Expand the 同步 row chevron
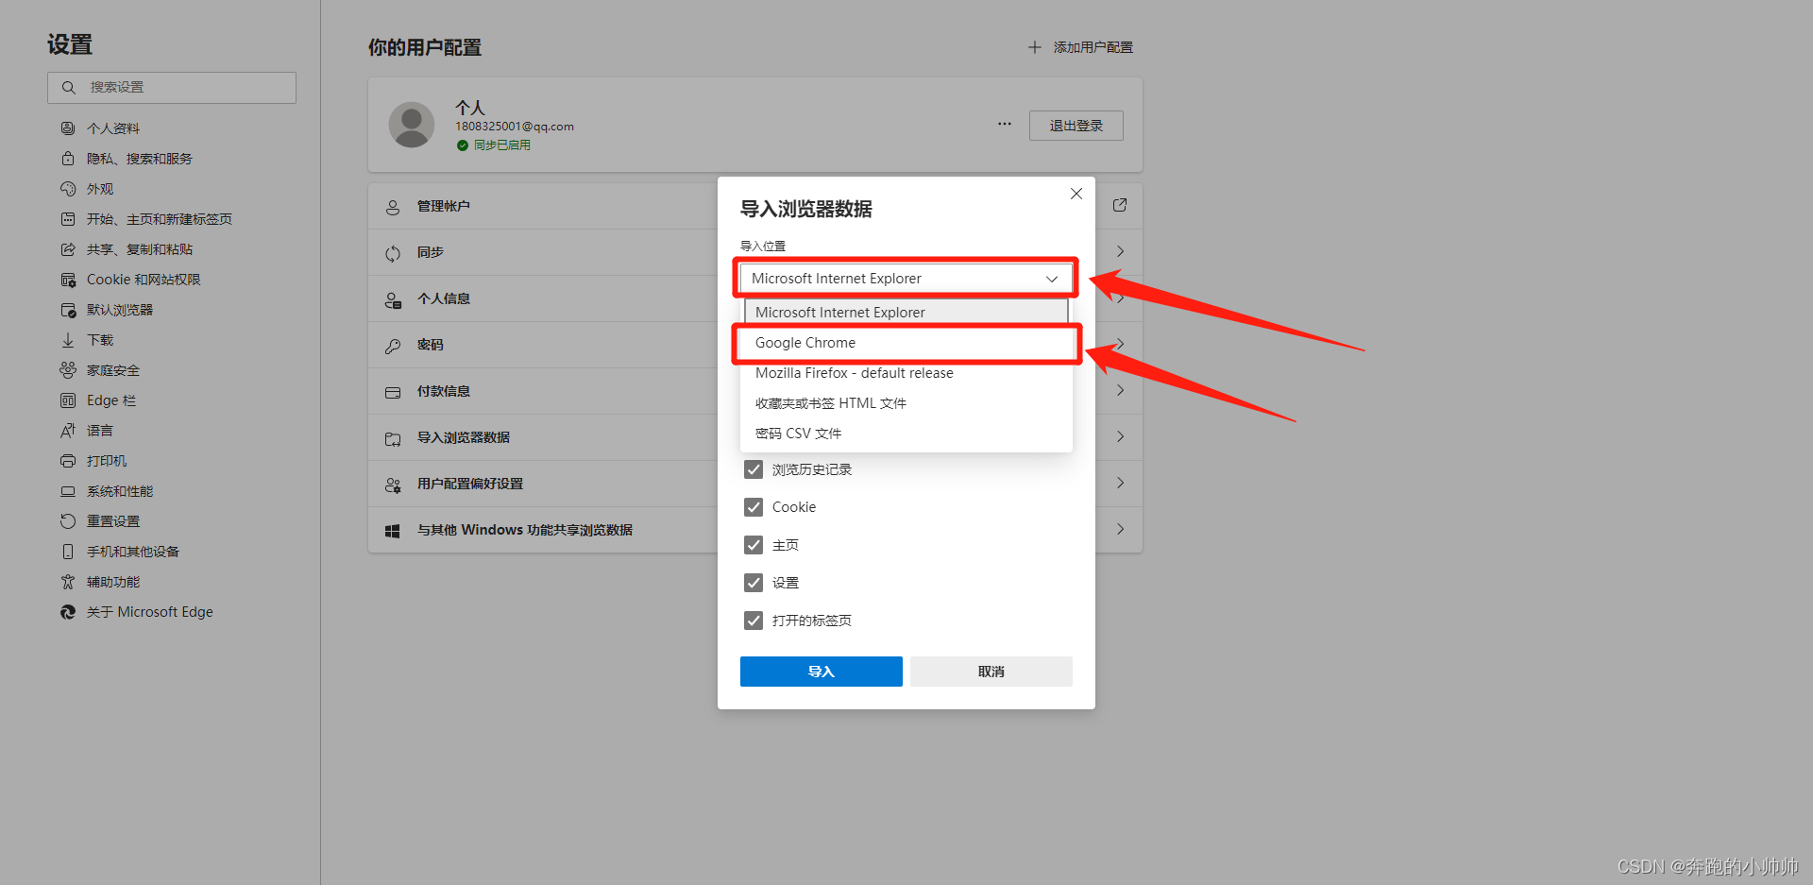This screenshot has height=885, width=1813. (1120, 251)
